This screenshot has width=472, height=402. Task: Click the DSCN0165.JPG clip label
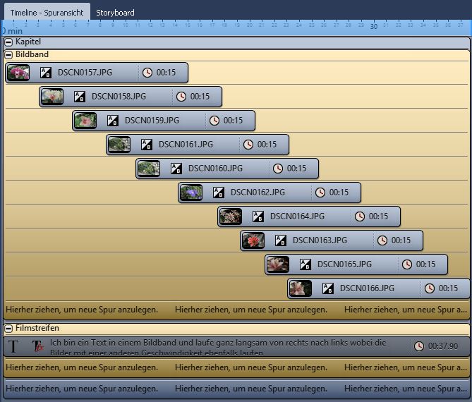tap(344, 264)
